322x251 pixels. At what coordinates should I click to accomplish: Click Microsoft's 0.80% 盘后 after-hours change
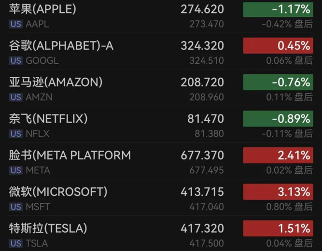[289, 207]
